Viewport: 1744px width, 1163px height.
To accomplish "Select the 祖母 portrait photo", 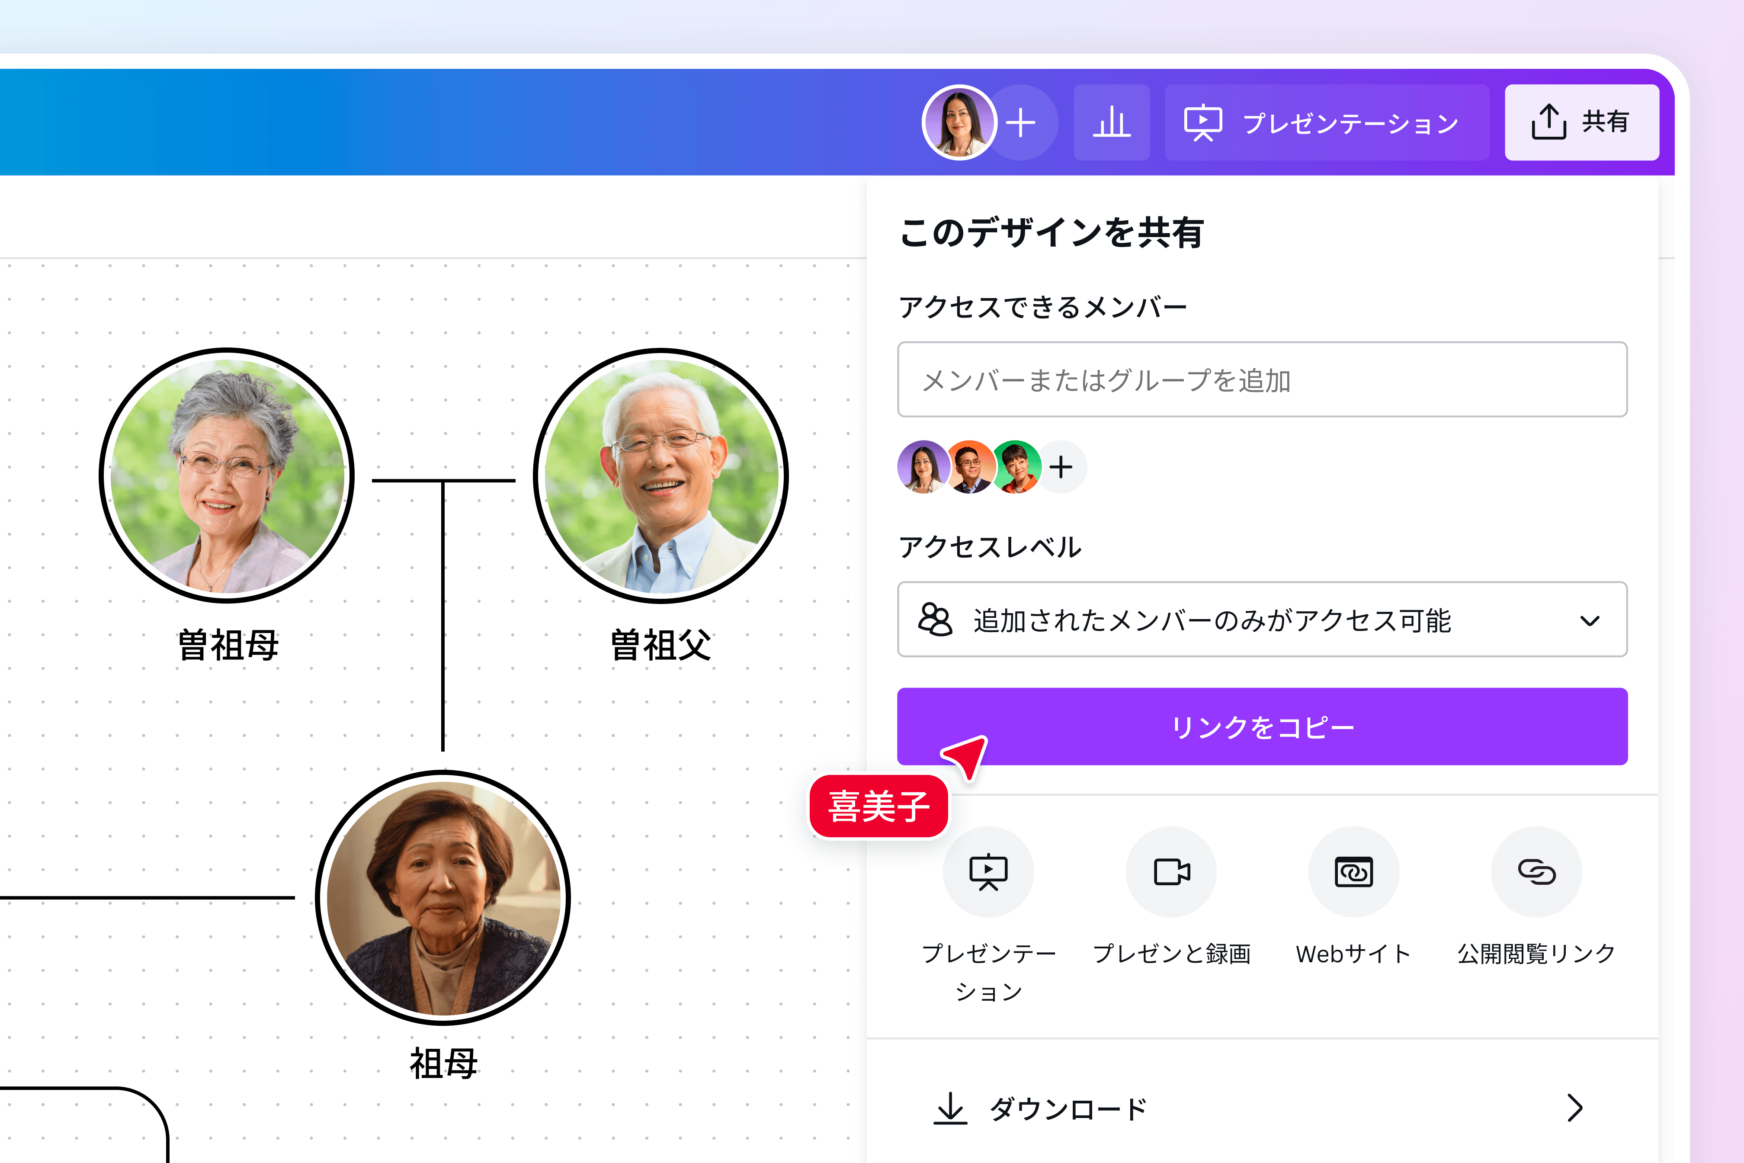I will (x=443, y=898).
